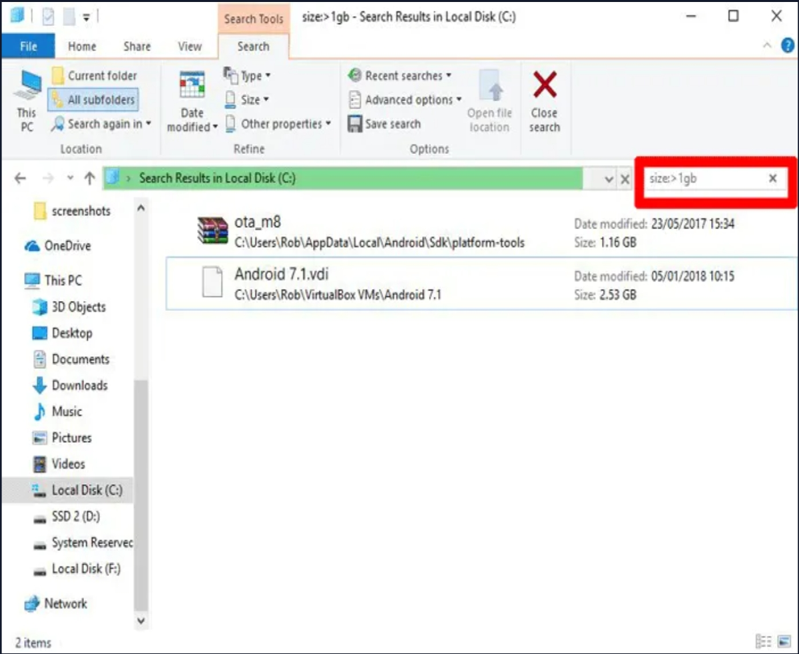Select Local Disk (F:) drive
Viewport: 799px width, 654px height.
point(77,569)
